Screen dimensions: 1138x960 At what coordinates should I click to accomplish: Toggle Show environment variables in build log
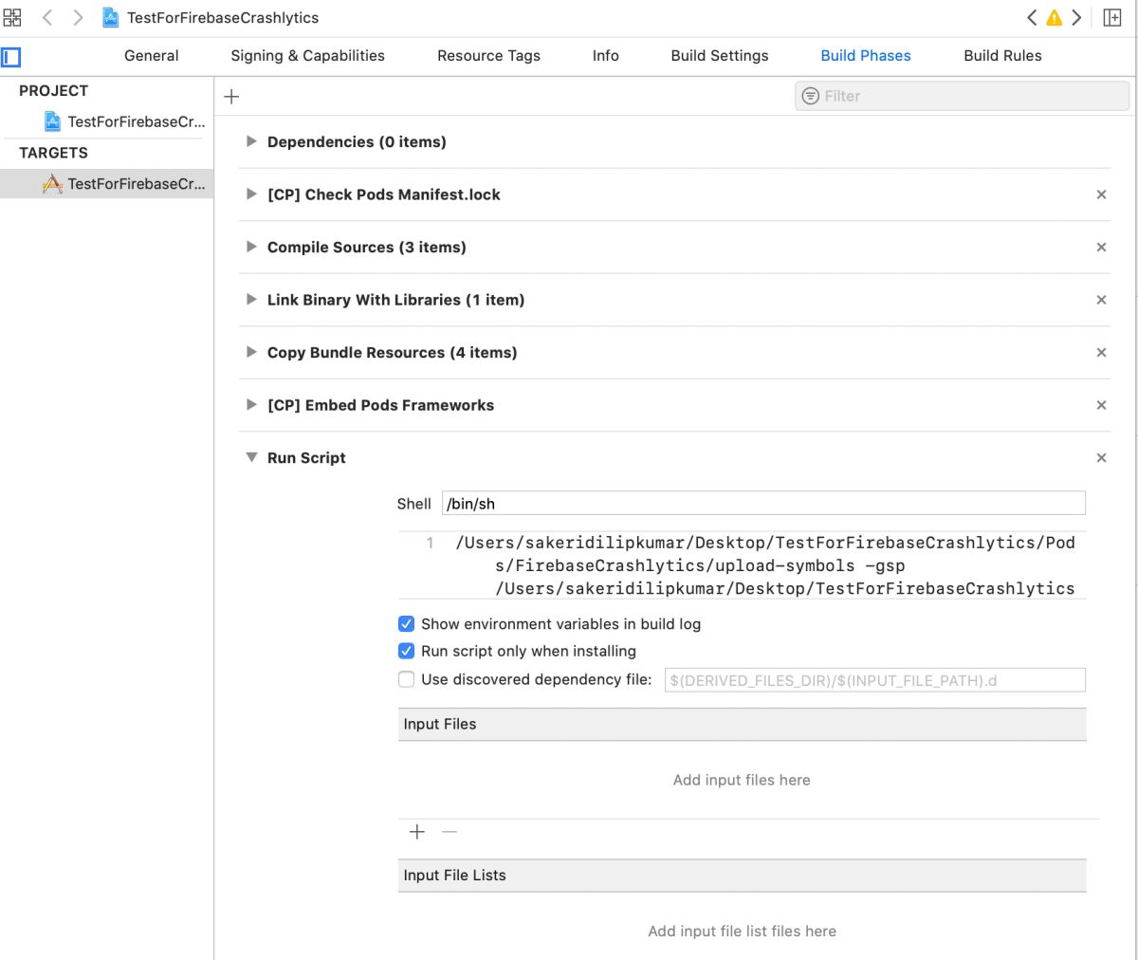(x=406, y=624)
